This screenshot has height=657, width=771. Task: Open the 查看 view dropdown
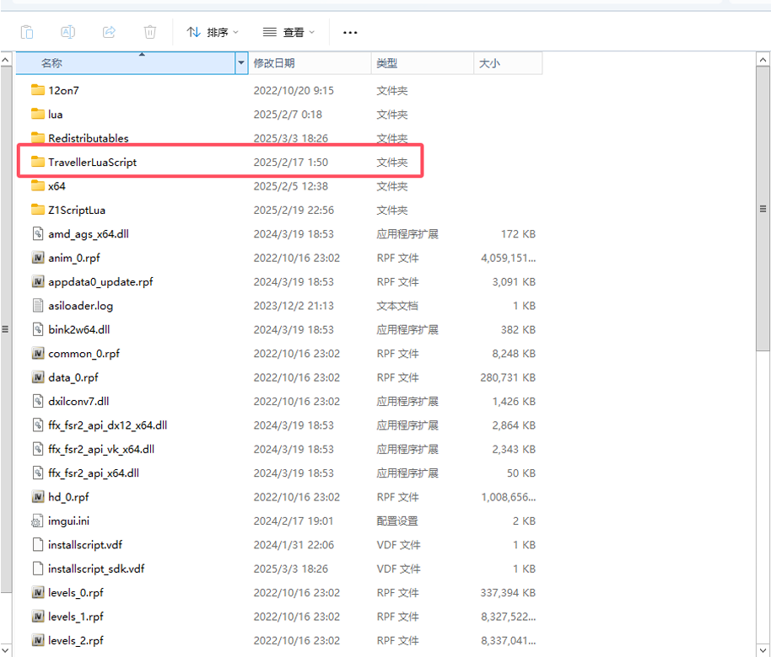[x=288, y=32]
